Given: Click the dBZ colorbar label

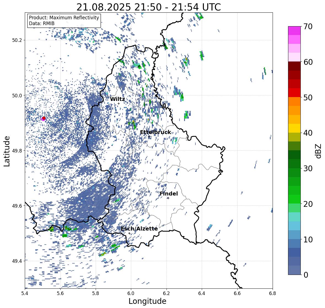Looking at the screenshot, I should (x=319, y=151).
